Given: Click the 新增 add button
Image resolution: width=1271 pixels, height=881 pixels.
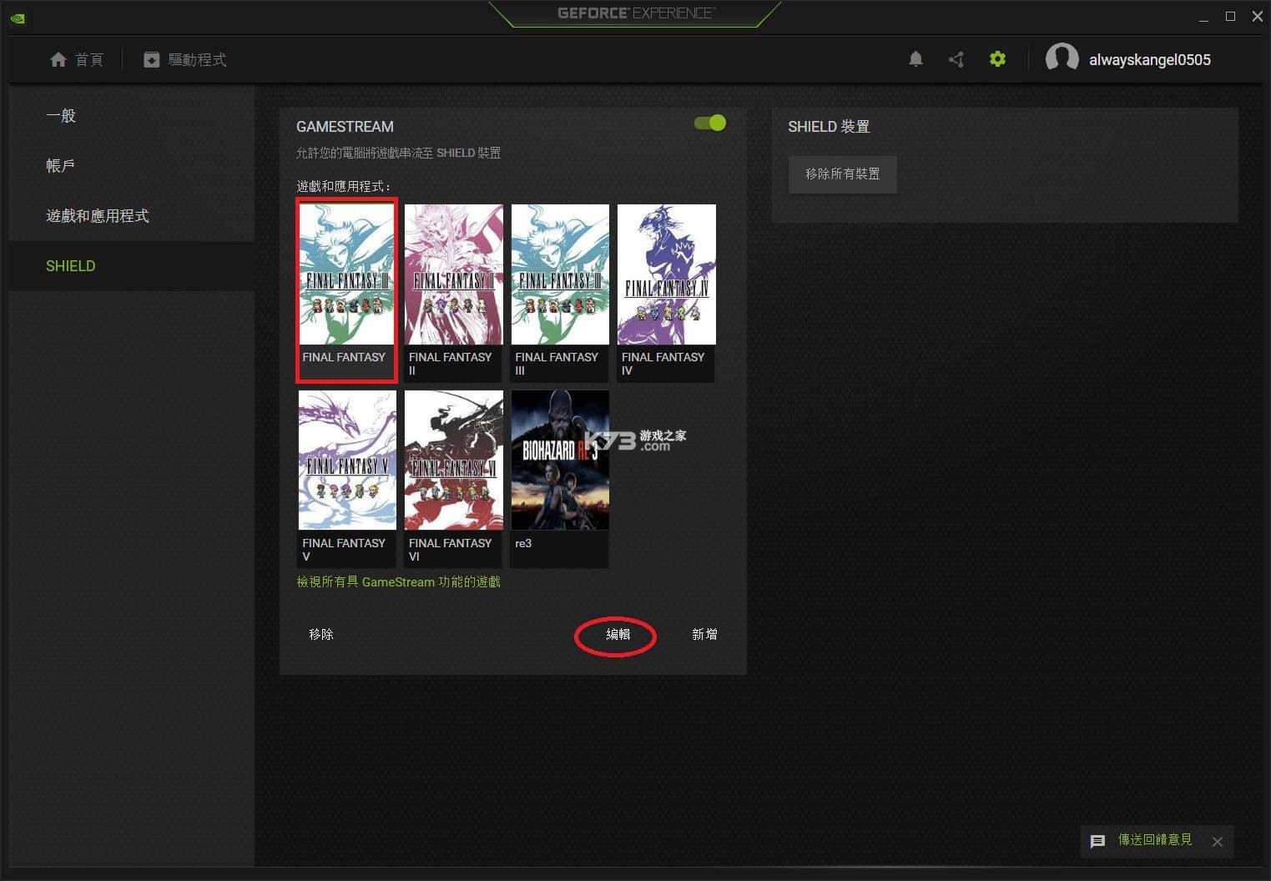Looking at the screenshot, I should click(704, 634).
